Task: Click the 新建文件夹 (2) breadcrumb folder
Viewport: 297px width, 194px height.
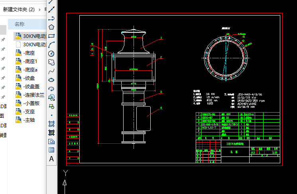Action: [19, 9]
